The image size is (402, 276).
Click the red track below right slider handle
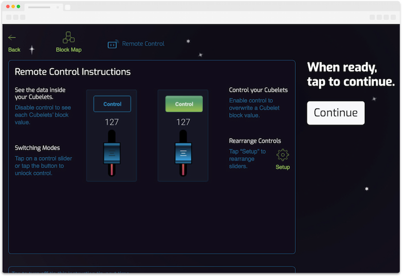click(x=183, y=169)
